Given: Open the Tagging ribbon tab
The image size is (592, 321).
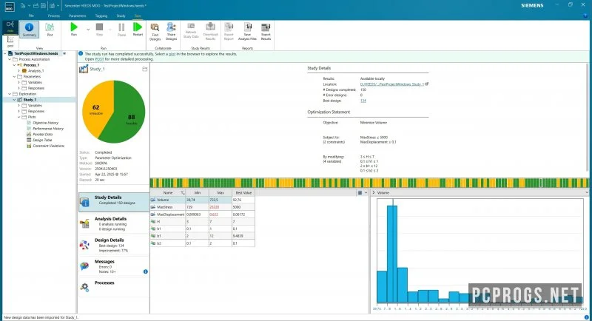Looking at the screenshot, I should click(101, 16).
